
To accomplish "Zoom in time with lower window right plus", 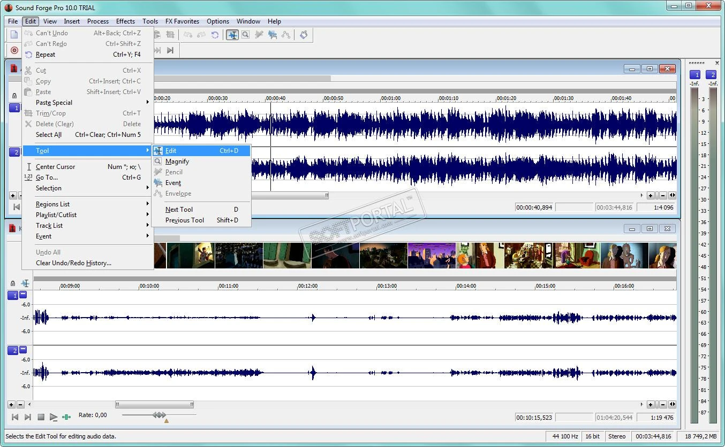I will (651, 405).
